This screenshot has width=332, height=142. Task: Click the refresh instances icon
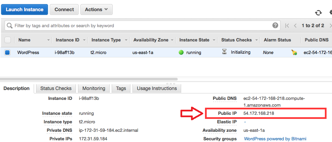click(318, 13)
